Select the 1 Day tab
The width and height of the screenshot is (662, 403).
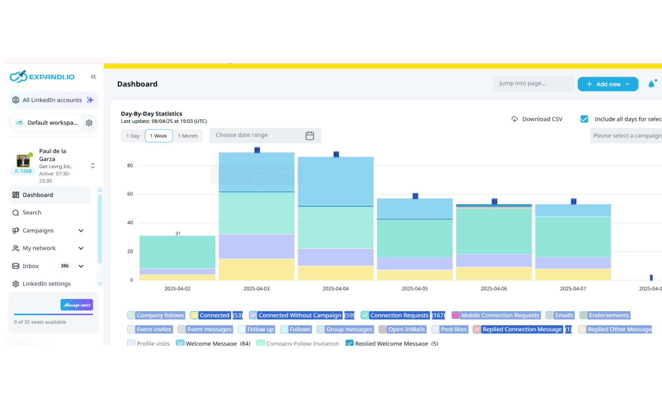click(x=133, y=136)
